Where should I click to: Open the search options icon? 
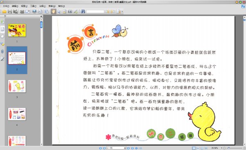pyautogui.click(x=118, y=12)
